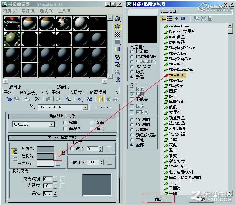236x205 pixels.
Task: Select the VRayHDRI map in list
Action: pyautogui.click(x=177, y=75)
